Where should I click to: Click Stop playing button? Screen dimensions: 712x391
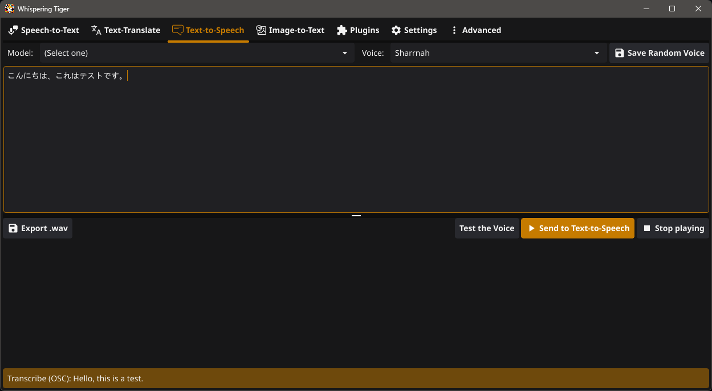click(673, 228)
